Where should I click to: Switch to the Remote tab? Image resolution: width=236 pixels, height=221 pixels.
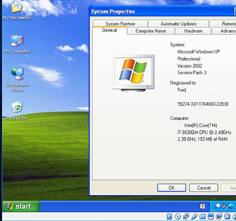click(x=223, y=23)
